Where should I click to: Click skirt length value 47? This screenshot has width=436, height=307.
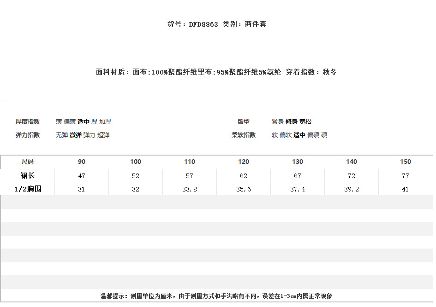(82, 176)
